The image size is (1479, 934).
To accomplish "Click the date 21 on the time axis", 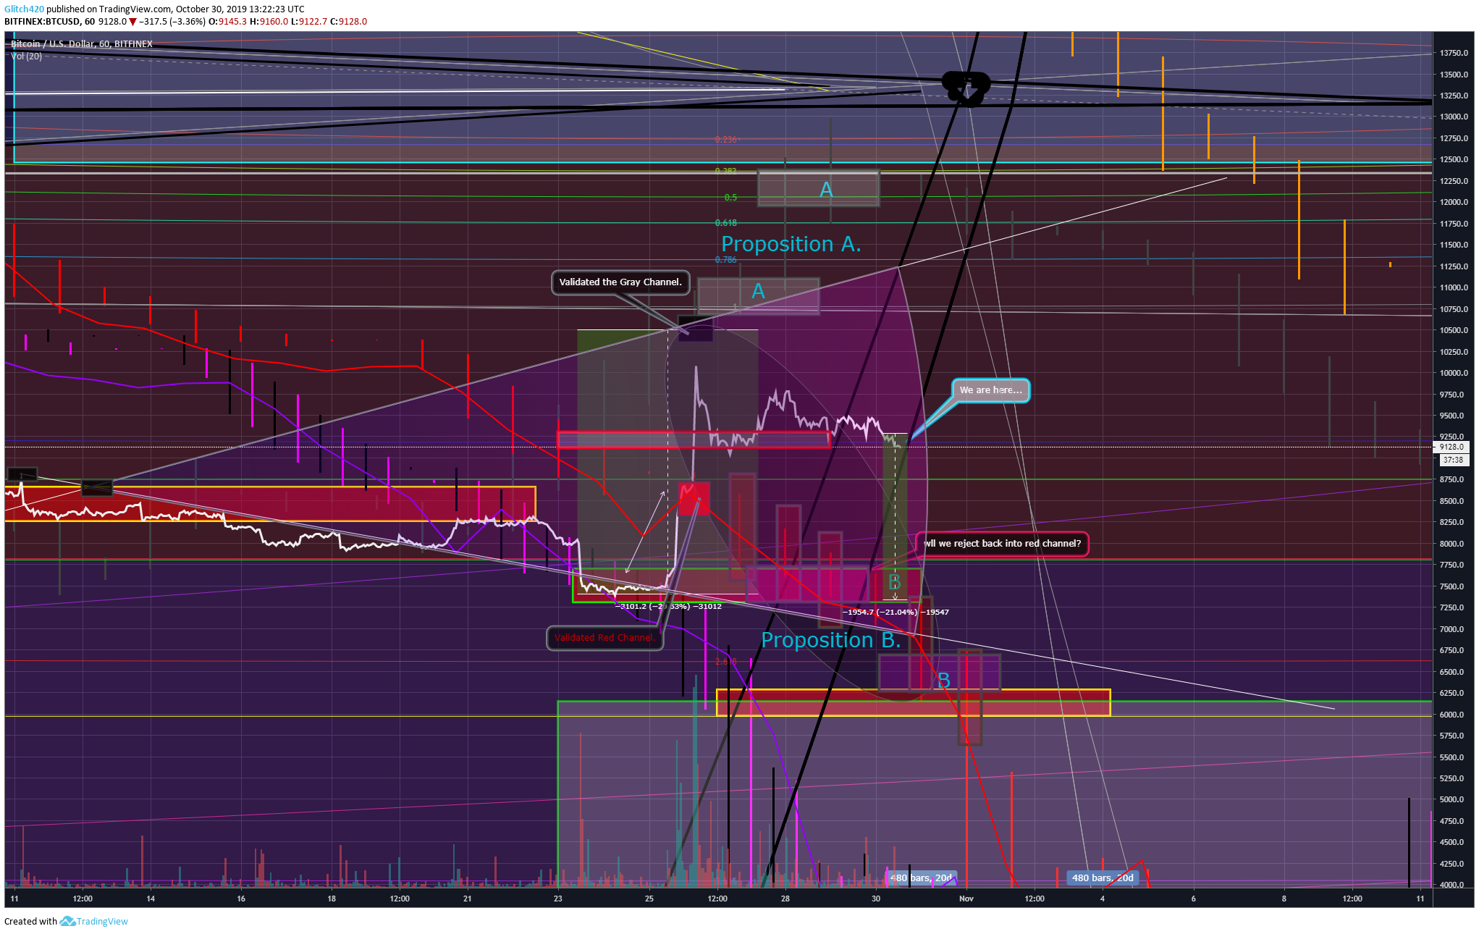I will (468, 899).
